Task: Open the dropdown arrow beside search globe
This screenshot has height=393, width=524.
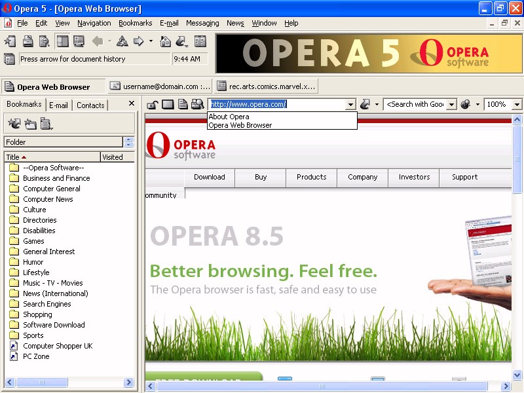Action: tap(477, 105)
